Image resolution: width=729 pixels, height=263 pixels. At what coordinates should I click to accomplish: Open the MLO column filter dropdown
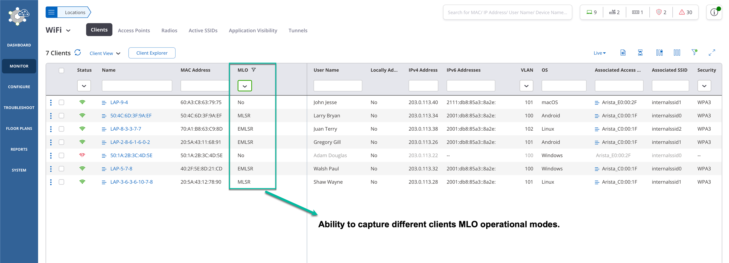point(245,86)
